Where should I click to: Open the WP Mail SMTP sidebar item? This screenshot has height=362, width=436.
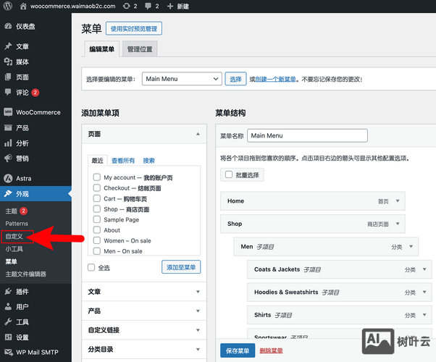click(x=37, y=353)
